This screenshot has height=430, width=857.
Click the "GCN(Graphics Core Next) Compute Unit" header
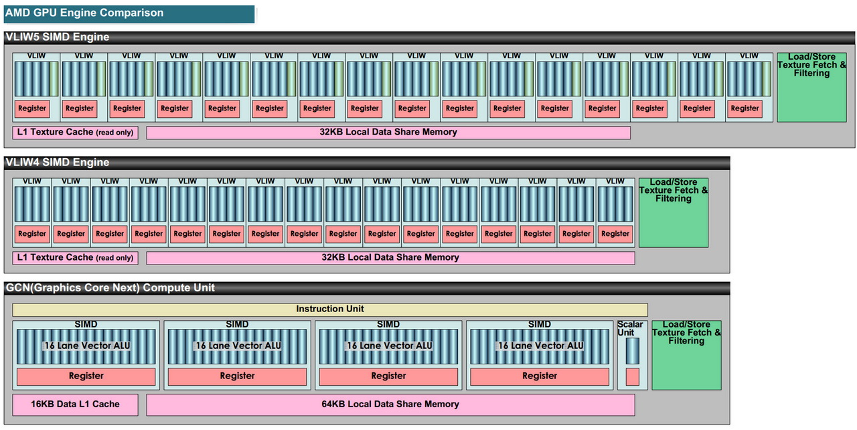click(x=367, y=288)
